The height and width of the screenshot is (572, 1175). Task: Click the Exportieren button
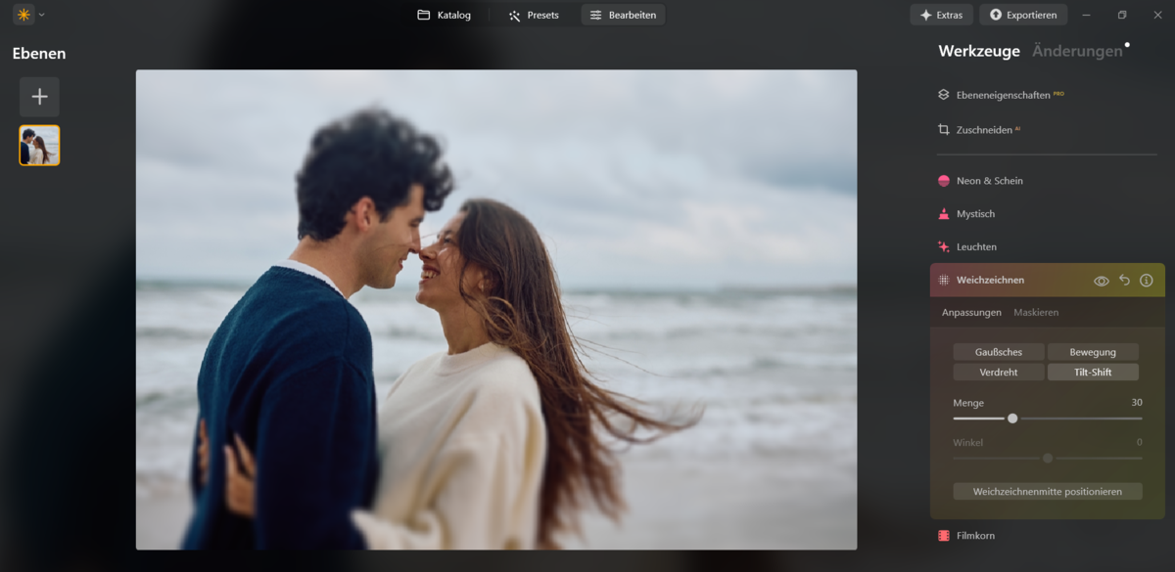[x=1023, y=15]
